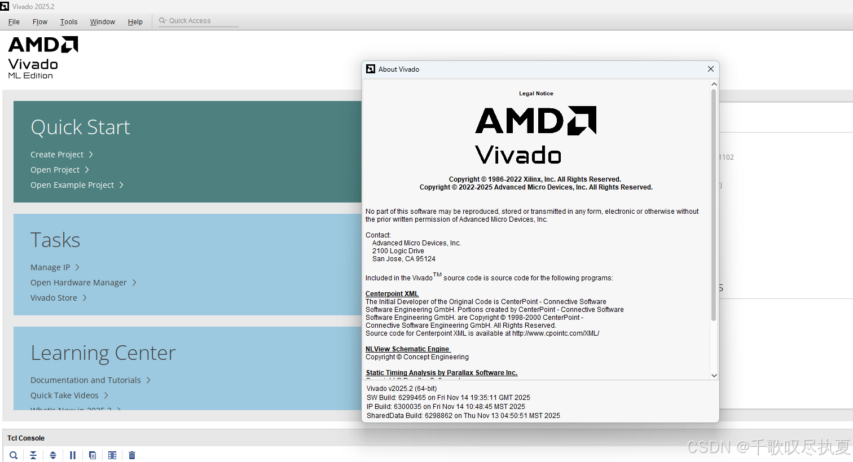Viewport: 853px width, 462px height.
Task: Click the About Vivado title text
Action: [x=399, y=69]
